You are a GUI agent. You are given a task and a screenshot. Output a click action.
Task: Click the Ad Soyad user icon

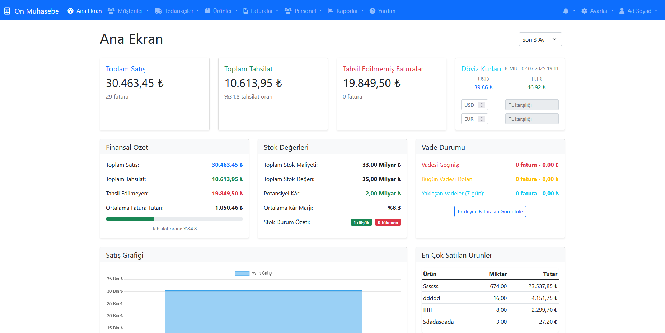click(x=622, y=11)
